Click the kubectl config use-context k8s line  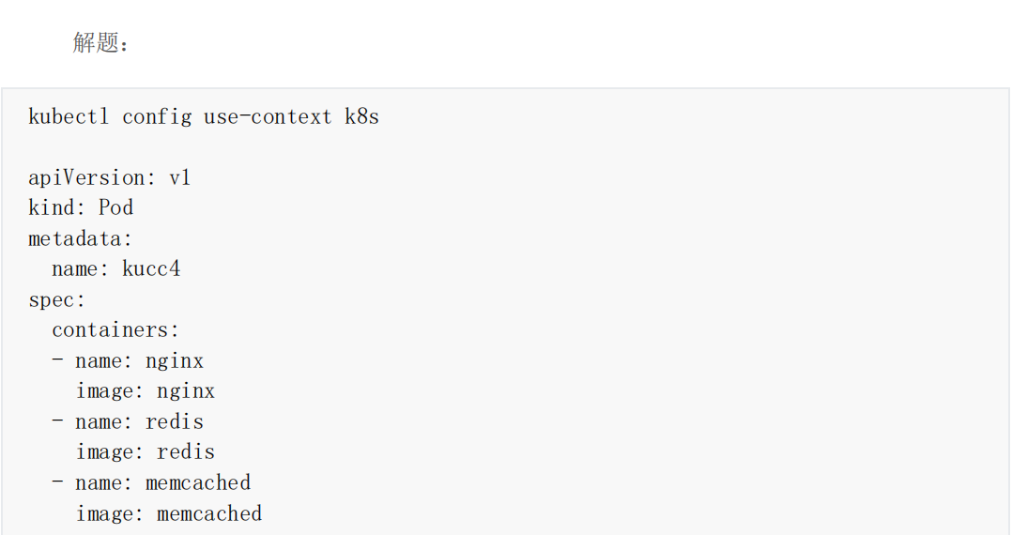(x=204, y=116)
